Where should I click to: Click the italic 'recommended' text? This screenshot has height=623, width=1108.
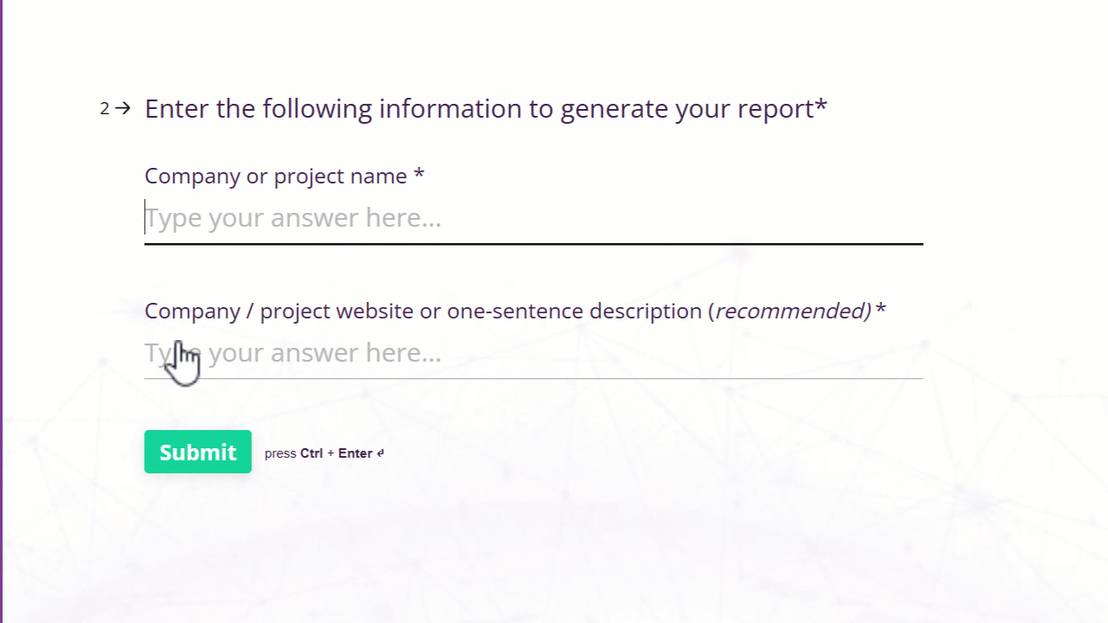pyautogui.click(x=789, y=311)
